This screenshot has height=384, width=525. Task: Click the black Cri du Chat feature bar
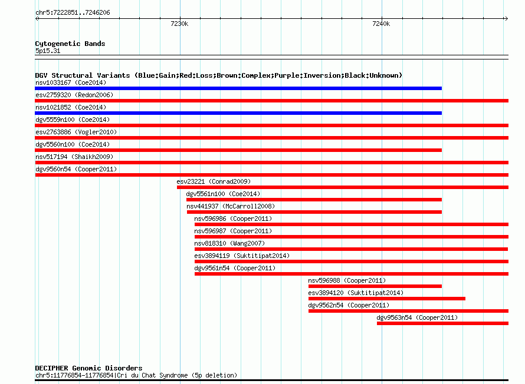click(x=271, y=380)
